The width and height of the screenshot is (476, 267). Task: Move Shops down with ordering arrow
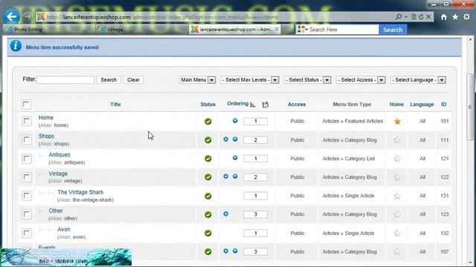[x=235, y=139]
